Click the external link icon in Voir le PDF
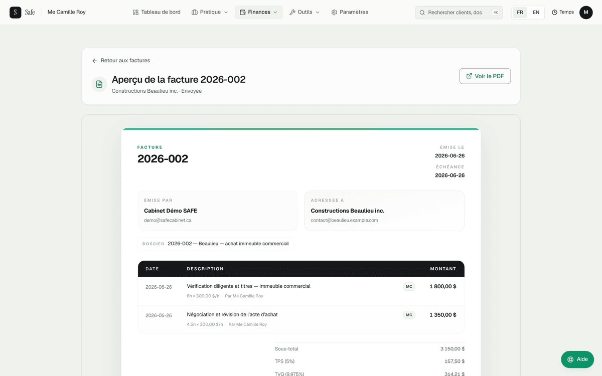Viewport: 602px width, 376px height. (469, 76)
